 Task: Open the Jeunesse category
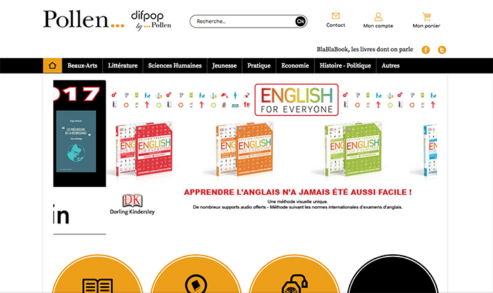(224, 65)
